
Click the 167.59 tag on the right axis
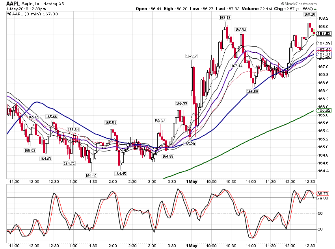coord(324,43)
